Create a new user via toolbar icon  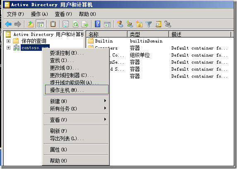[120, 24]
